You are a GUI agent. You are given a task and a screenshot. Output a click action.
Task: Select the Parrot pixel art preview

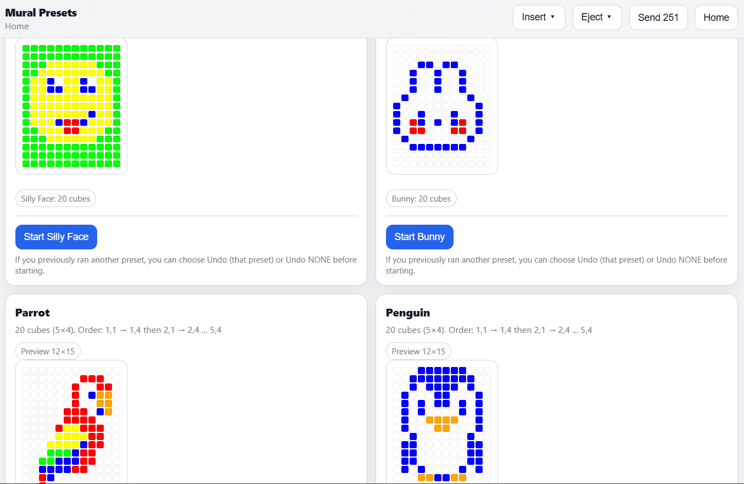coord(71,422)
